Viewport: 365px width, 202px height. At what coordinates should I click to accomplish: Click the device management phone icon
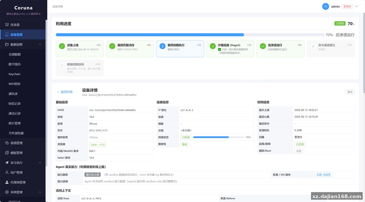pos(7,35)
